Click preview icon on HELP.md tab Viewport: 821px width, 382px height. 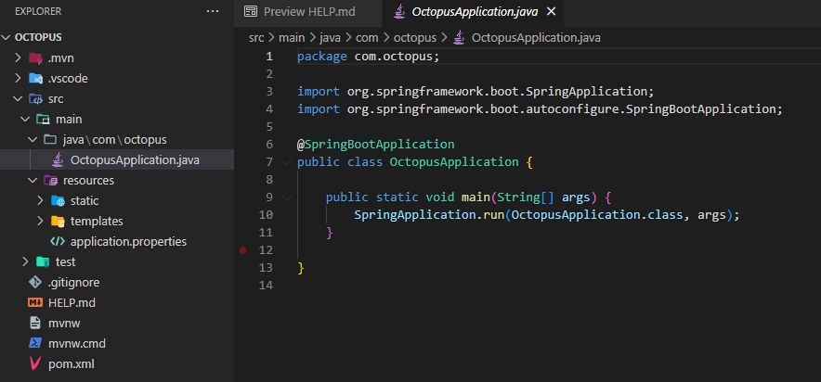pos(252,11)
